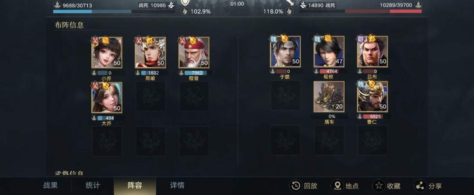
Task: Click the 分享 share icon
Action: pyautogui.click(x=420, y=186)
